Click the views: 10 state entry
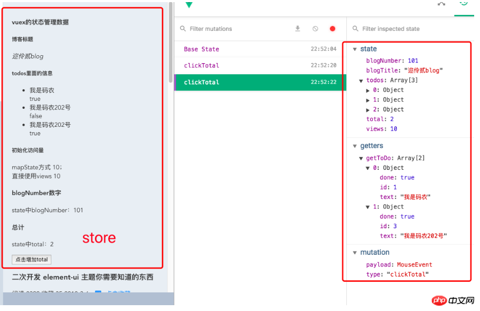This screenshot has width=480, height=311. 381,129
